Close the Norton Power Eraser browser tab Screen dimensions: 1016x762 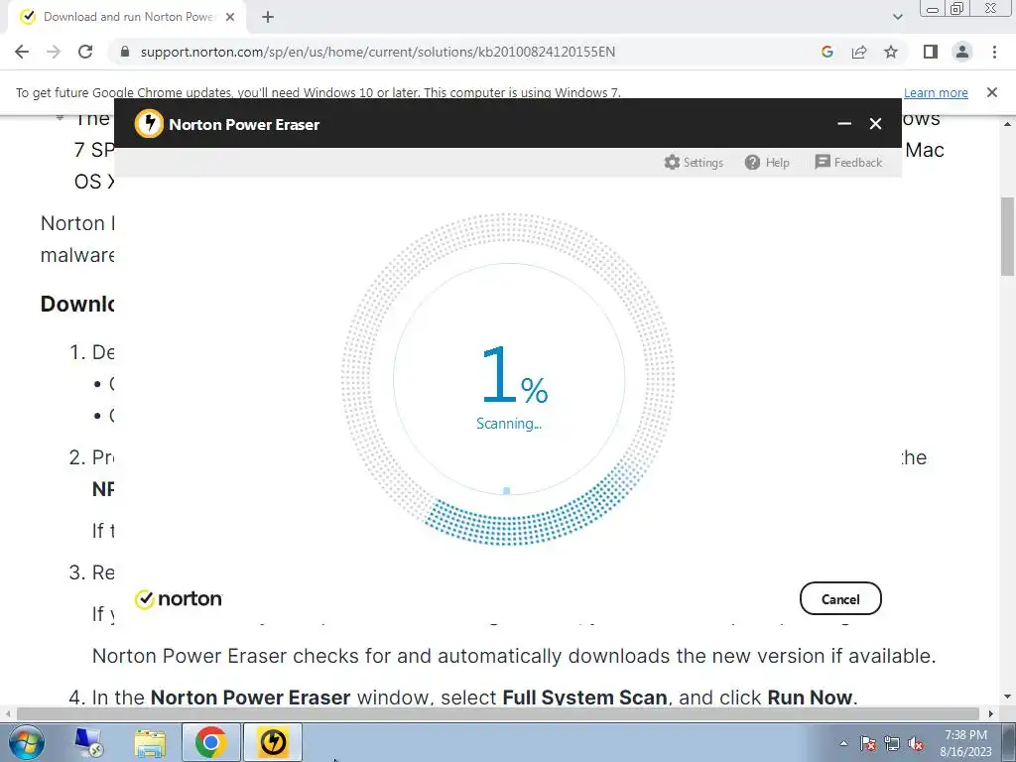pyautogui.click(x=230, y=17)
